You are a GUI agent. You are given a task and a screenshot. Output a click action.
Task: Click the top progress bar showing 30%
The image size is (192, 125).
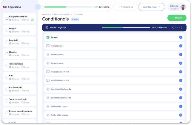pyautogui.click(x=67, y=7)
